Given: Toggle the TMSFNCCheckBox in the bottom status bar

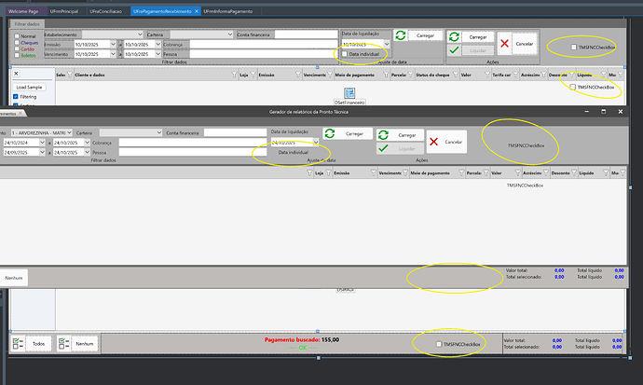Looking at the screenshot, I should pyautogui.click(x=440, y=345).
